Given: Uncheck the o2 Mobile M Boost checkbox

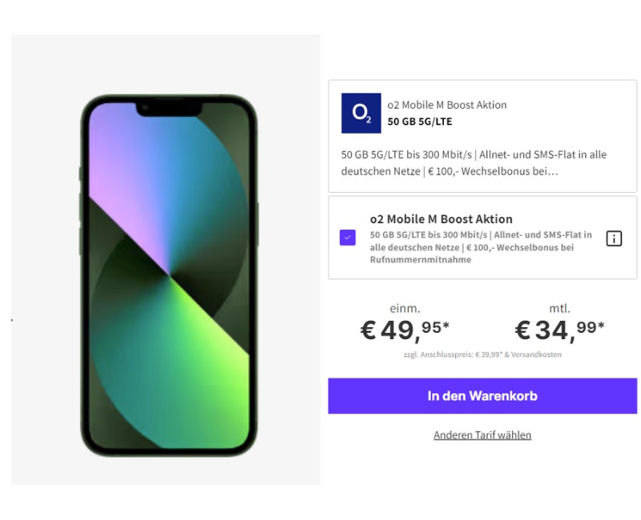Looking at the screenshot, I should point(348,238).
